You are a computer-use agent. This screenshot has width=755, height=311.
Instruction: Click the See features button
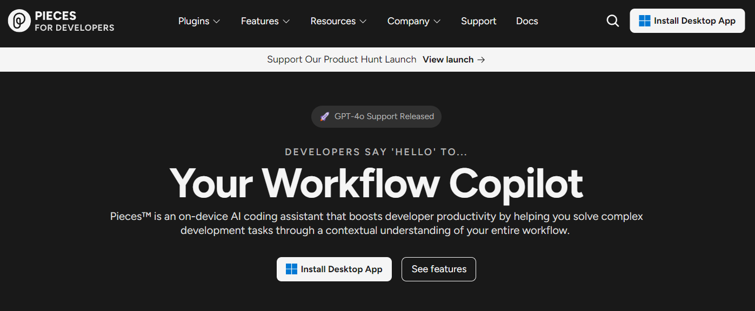[x=439, y=269]
